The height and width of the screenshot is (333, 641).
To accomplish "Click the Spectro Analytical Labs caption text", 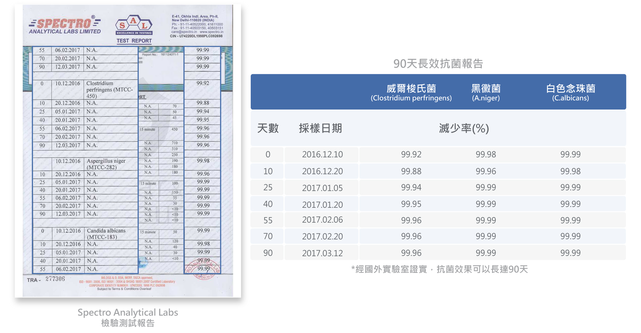I will [x=128, y=313].
